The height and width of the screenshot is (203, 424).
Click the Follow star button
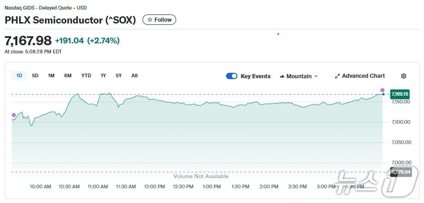coord(159,20)
